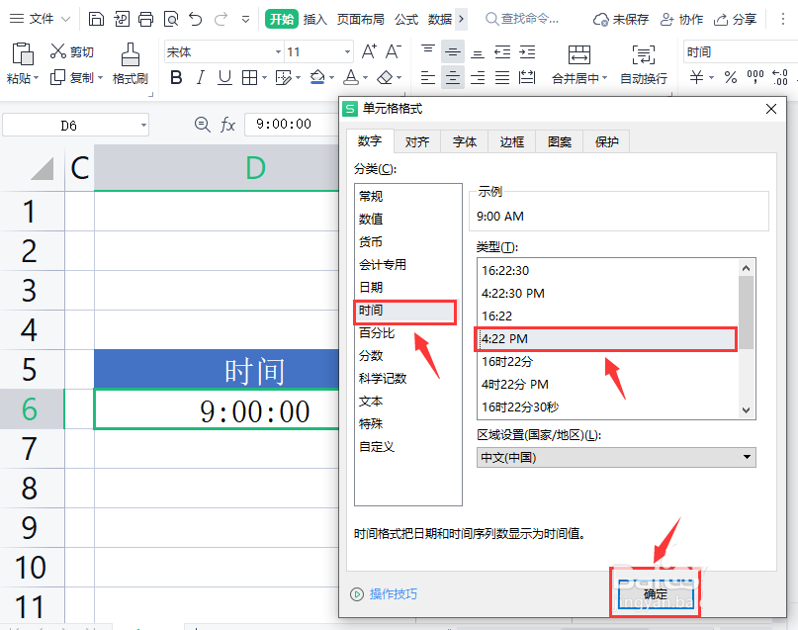Viewport: 798px width, 630px height.
Task: Open the font size dropdown
Action: tap(347, 51)
